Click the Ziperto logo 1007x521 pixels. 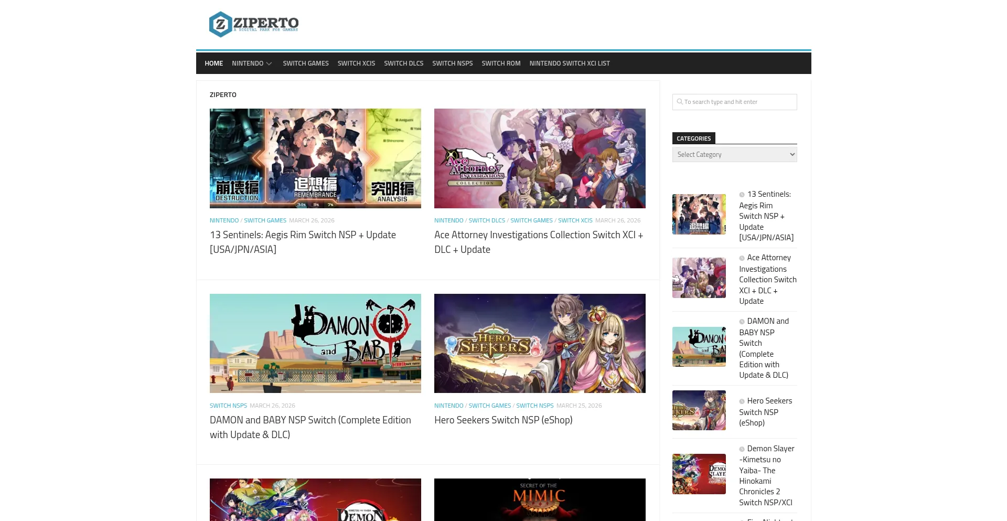click(x=254, y=24)
